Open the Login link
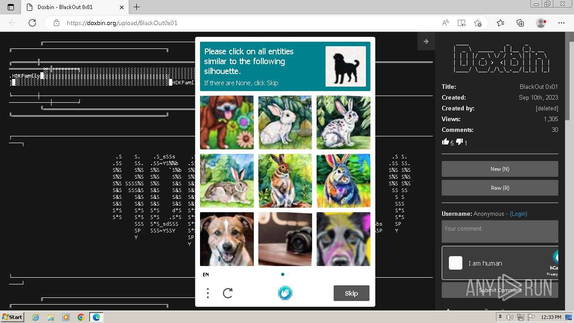The image size is (574, 323). point(518,214)
